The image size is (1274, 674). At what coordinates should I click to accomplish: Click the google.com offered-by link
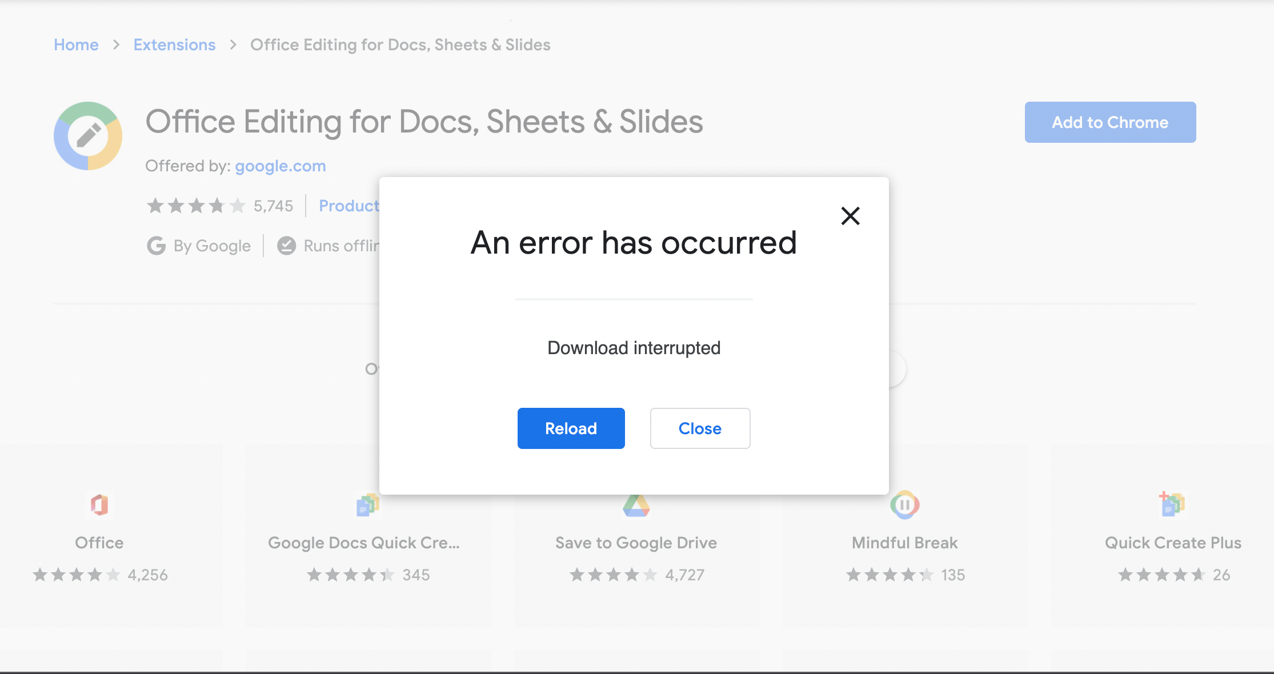coord(282,166)
